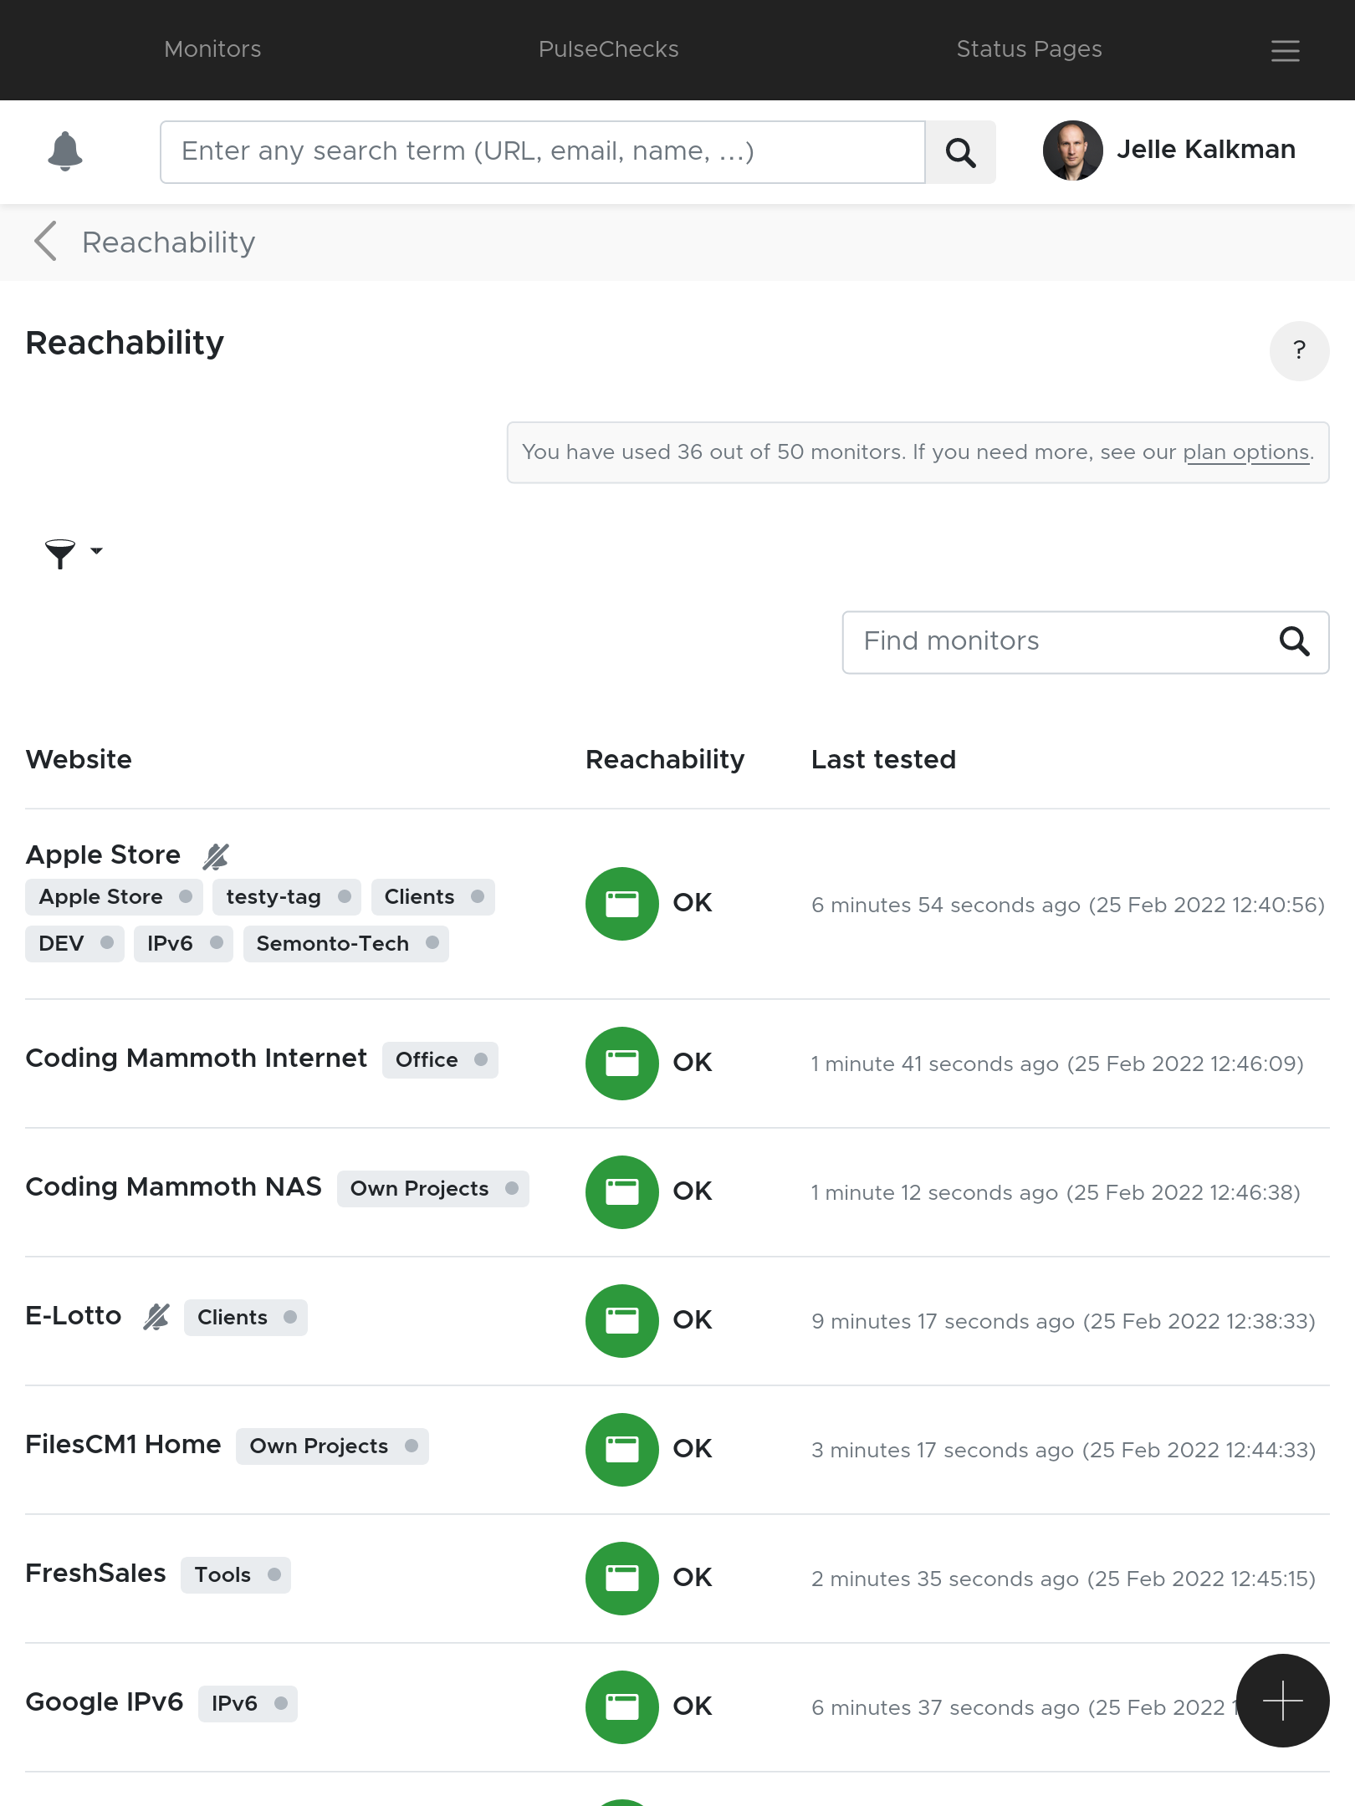Open the Status Pages tab
This screenshot has height=1806, width=1355.
(1029, 49)
